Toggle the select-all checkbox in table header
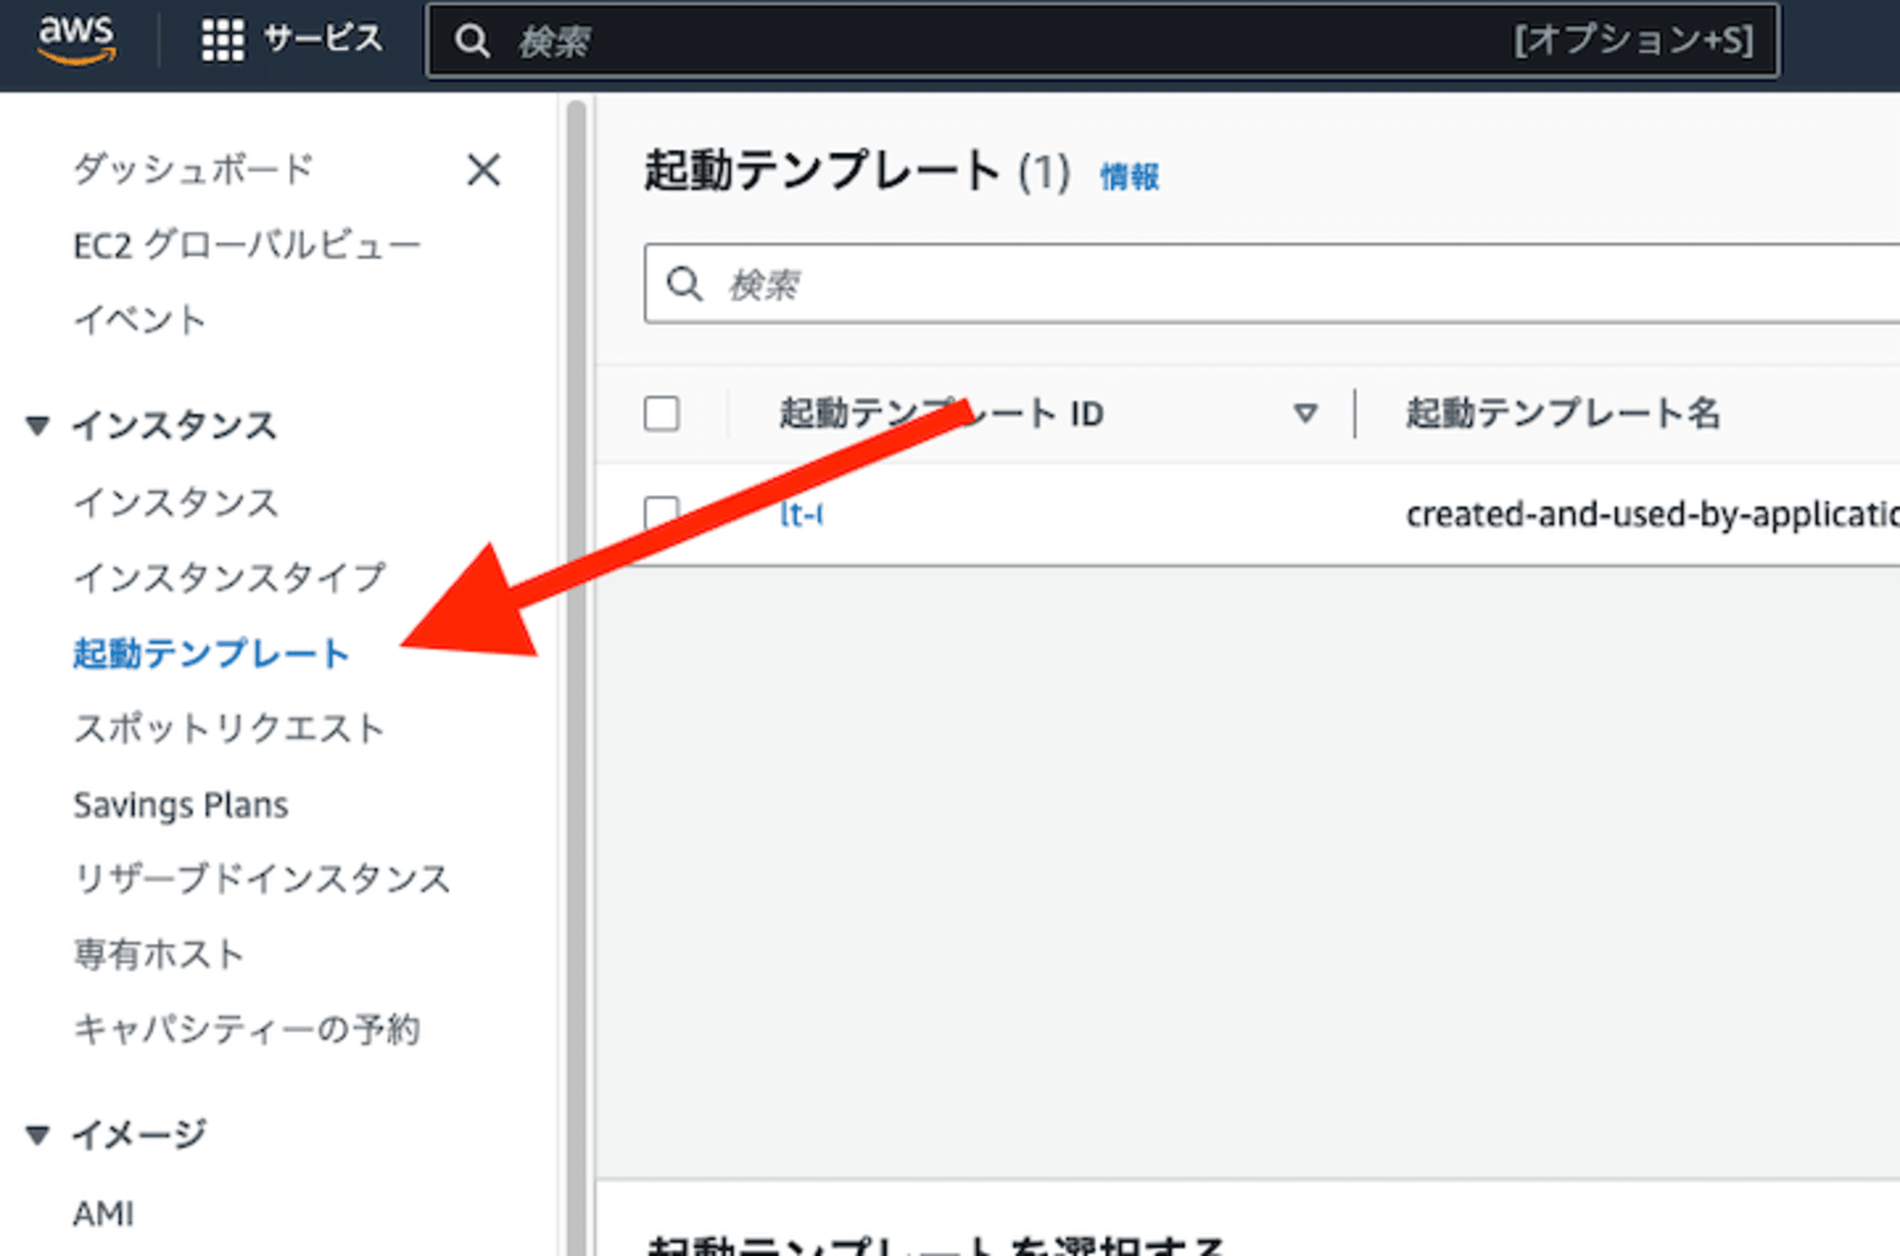The height and width of the screenshot is (1256, 1900). click(661, 414)
